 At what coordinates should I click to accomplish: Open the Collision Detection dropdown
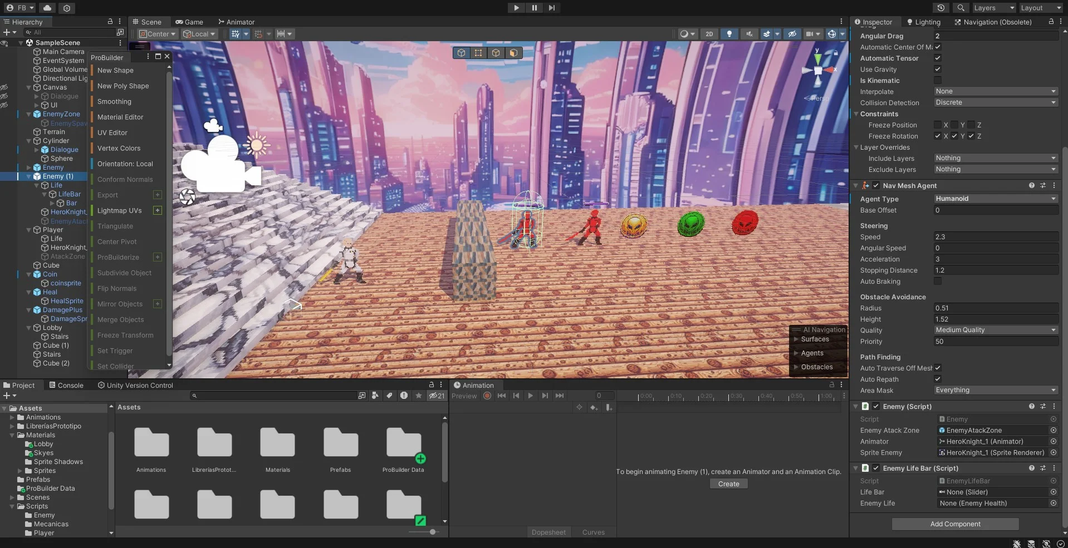tap(996, 102)
